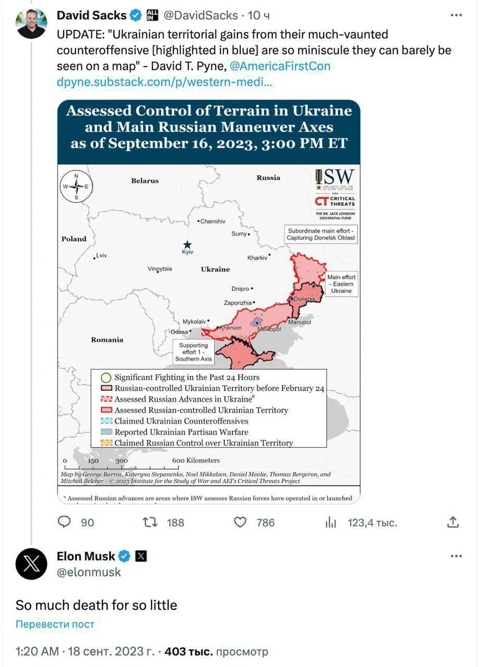Screen dimensions: 480x667
Task: Open the view analytics bar-chart icon
Action: (331, 522)
